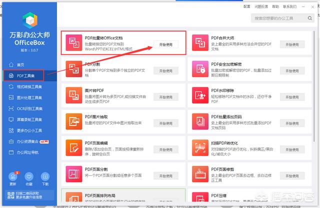
Task: Click the PDF批量转Office文档 icon
Action: click(x=74, y=42)
